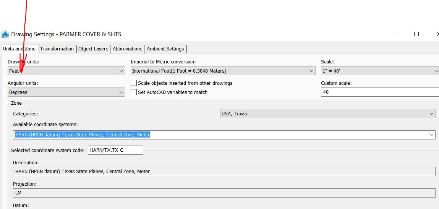Toggle Set AutoCAD variables to match
The height and width of the screenshot is (209, 439).
(x=134, y=92)
